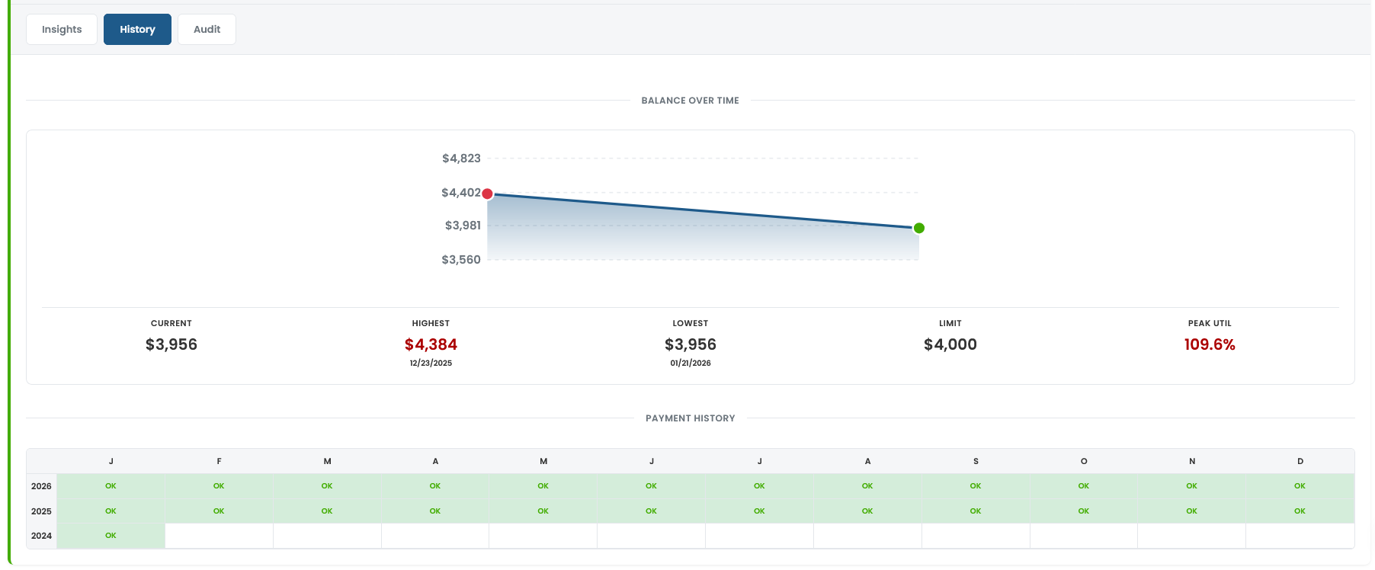Click the PAYMENT HISTORY section heading
Image resolution: width=1375 pixels, height=570 pixels.
coord(690,418)
